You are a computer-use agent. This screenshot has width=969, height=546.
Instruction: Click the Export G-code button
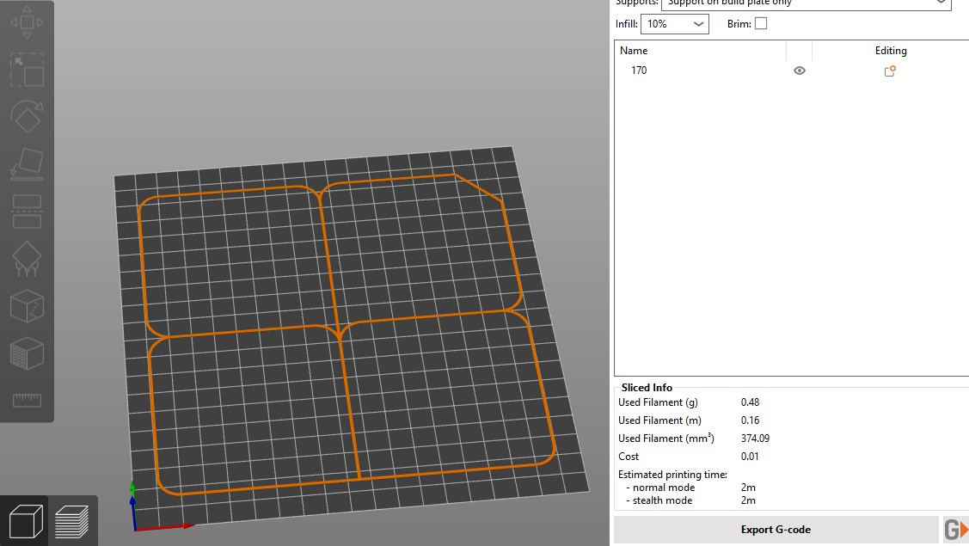point(776,530)
